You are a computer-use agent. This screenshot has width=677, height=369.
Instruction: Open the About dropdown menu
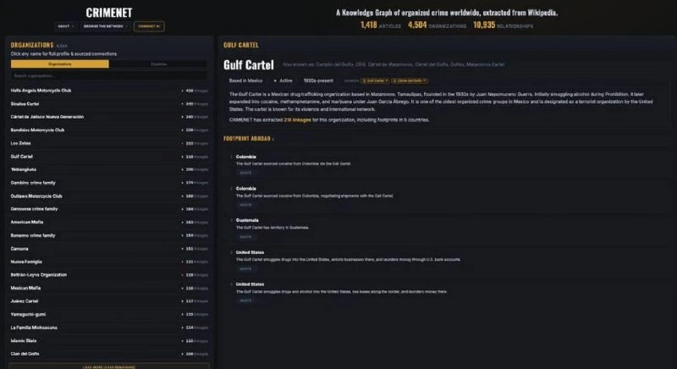click(66, 26)
